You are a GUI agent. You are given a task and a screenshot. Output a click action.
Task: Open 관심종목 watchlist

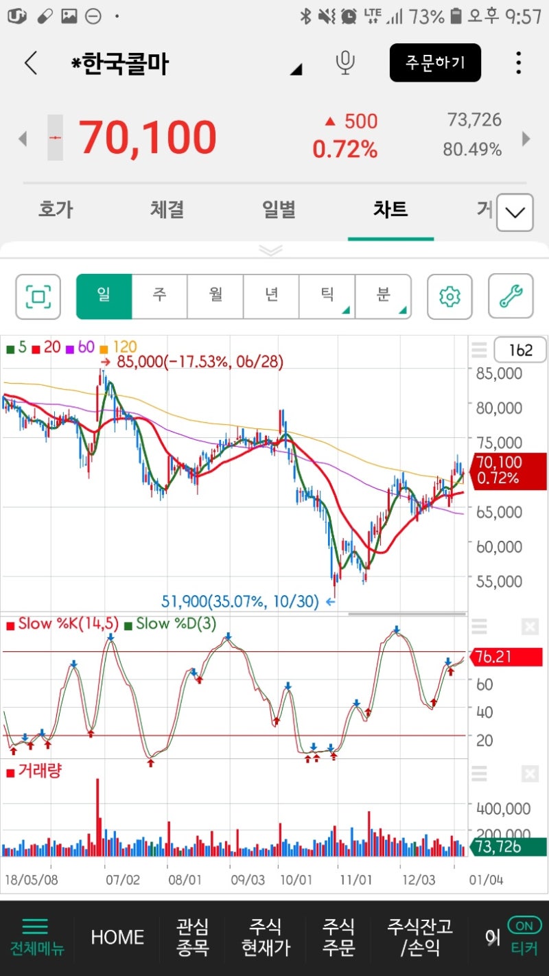[193, 938]
